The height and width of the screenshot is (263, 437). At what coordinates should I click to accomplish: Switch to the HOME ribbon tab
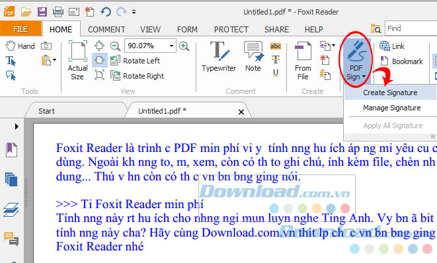[61, 29]
